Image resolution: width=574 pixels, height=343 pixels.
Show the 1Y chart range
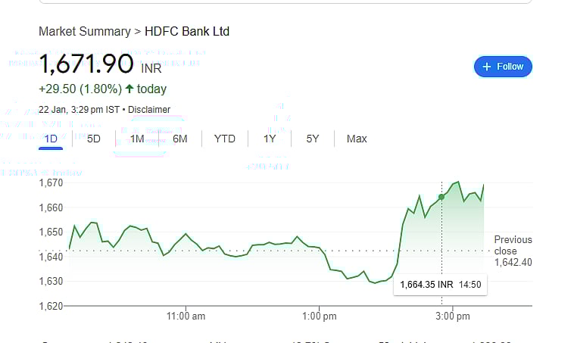coord(270,139)
